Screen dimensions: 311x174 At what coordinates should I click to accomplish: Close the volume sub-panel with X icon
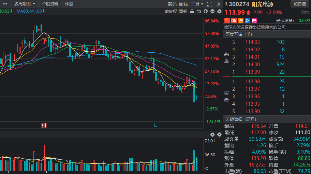click(x=212, y=135)
